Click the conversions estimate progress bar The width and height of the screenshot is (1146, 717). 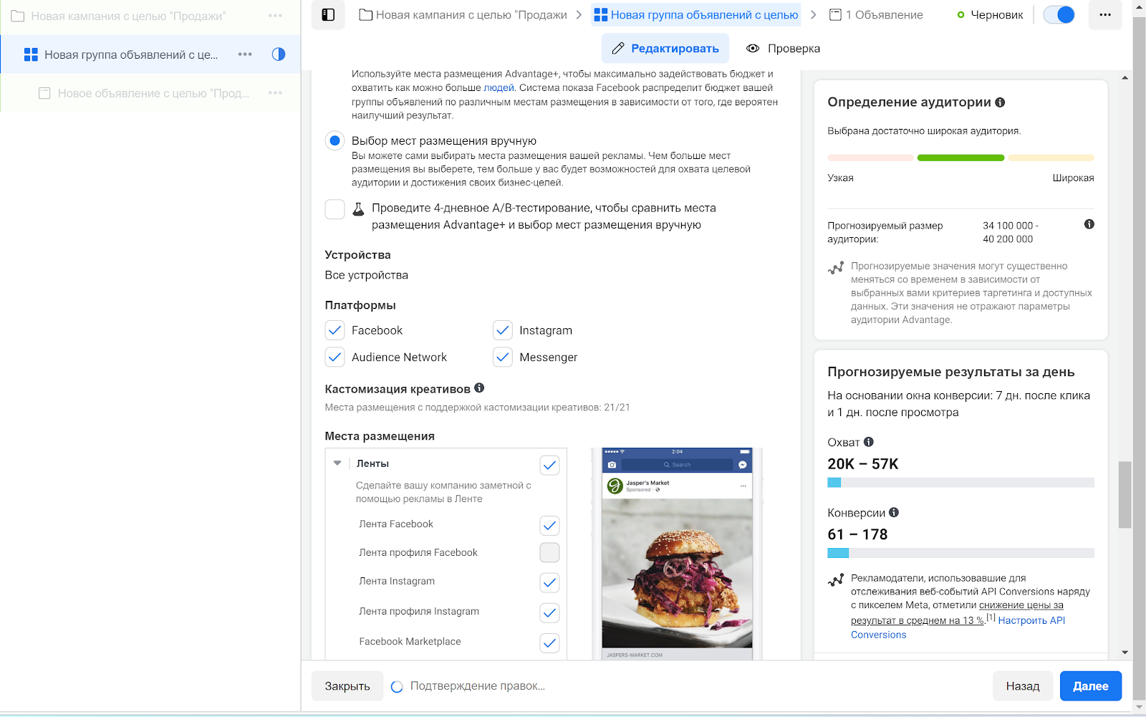click(x=960, y=553)
